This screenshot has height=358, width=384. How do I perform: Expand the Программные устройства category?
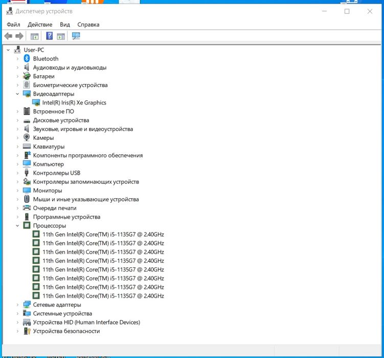[17, 217]
